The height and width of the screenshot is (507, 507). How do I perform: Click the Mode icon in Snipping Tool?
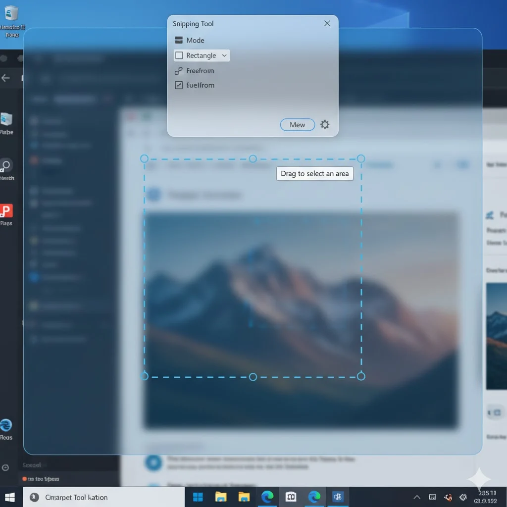pyautogui.click(x=179, y=40)
